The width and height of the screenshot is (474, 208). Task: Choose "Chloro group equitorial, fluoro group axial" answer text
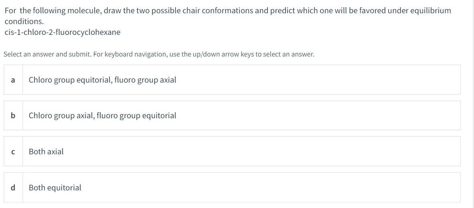(x=102, y=80)
